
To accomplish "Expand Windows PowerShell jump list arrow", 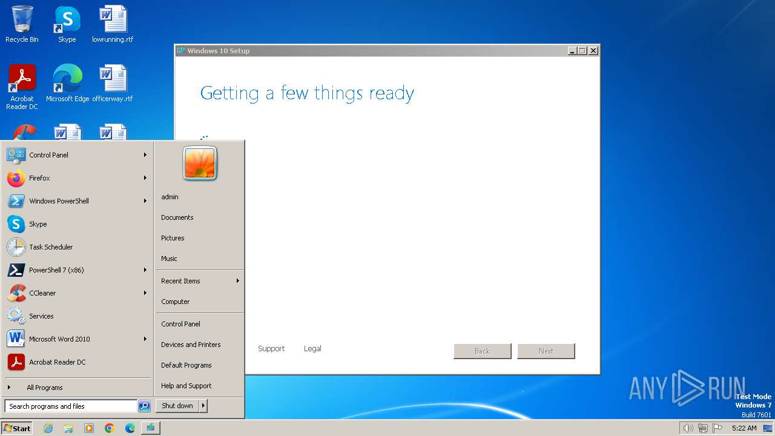I will 145,201.
